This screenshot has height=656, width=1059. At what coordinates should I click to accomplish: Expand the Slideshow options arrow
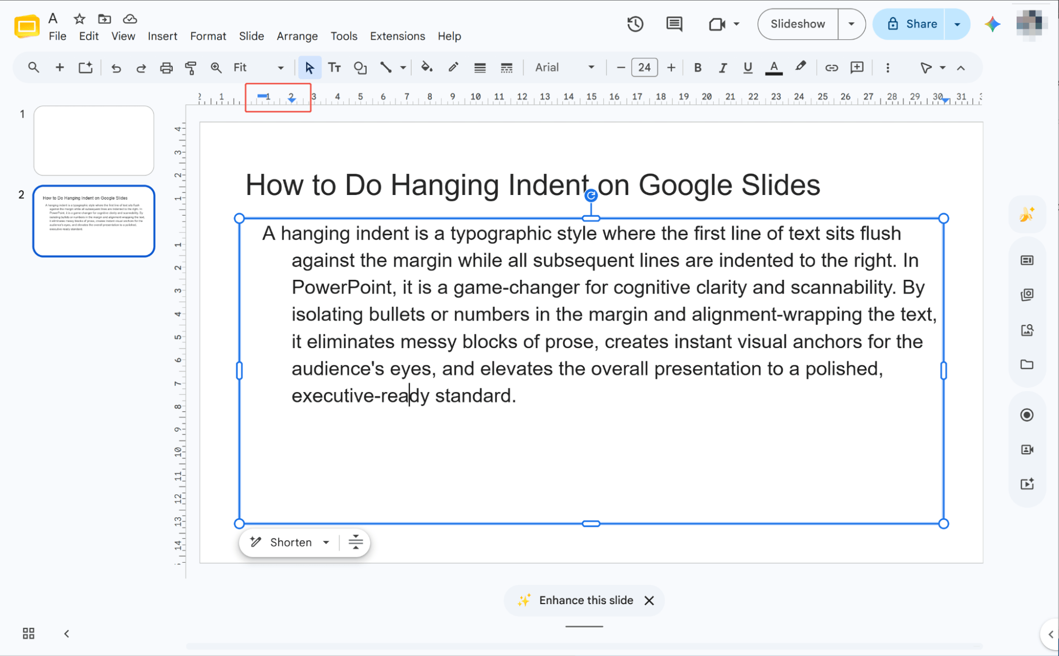coord(851,24)
